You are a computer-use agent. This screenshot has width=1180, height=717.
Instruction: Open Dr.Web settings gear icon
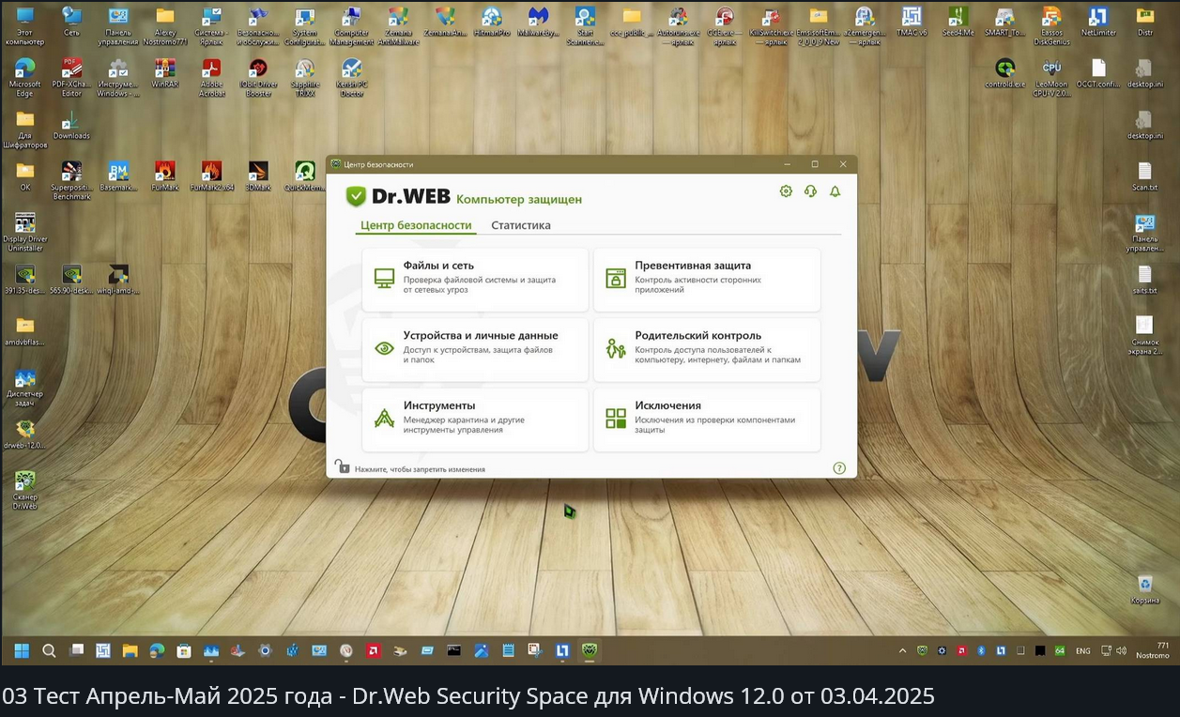pos(786,191)
